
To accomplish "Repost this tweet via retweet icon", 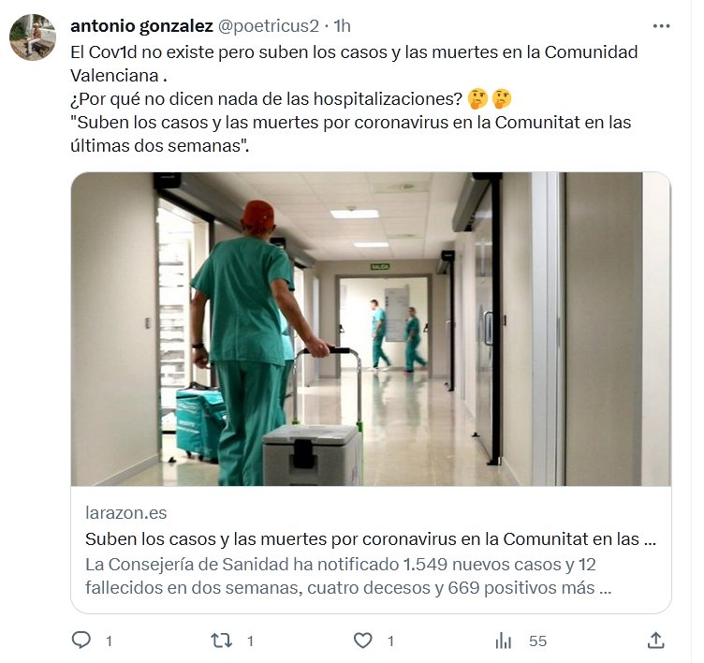I will pyautogui.click(x=221, y=641).
